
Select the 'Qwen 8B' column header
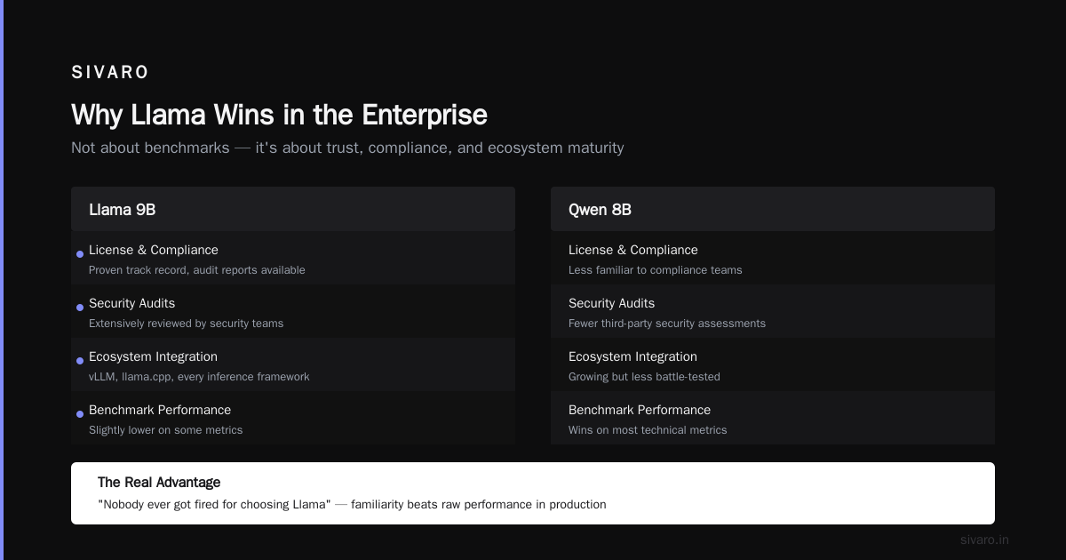(773, 209)
